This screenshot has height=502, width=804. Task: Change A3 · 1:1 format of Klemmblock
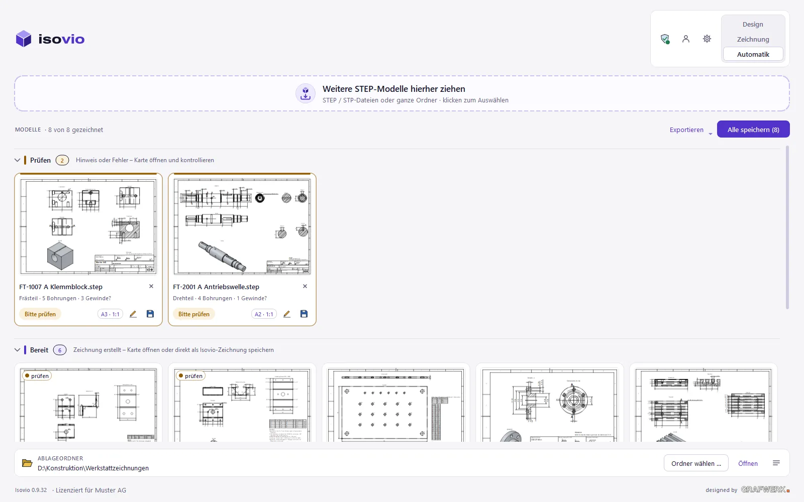pos(110,314)
